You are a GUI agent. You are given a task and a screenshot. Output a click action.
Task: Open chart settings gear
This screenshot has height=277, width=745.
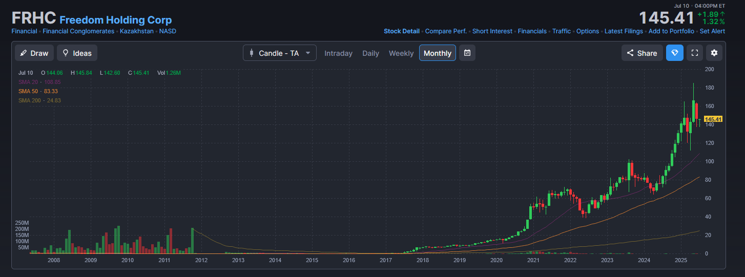(x=714, y=53)
